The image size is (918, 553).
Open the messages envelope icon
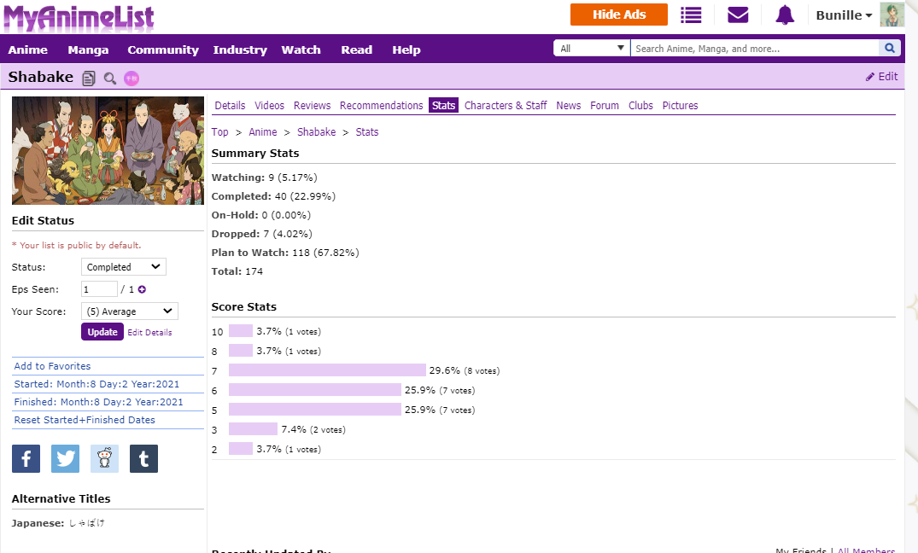[738, 15]
